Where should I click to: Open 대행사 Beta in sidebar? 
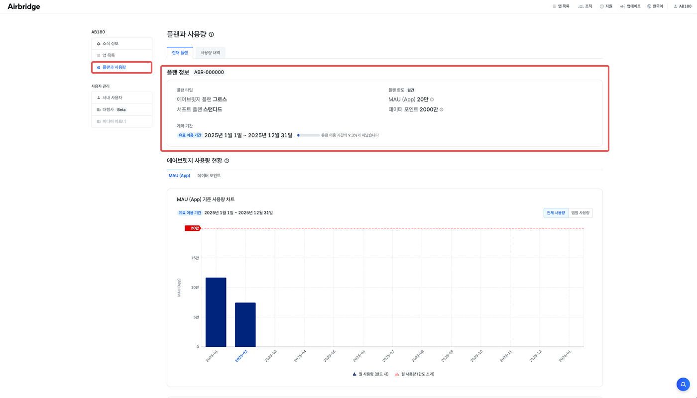(x=121, y=109)
